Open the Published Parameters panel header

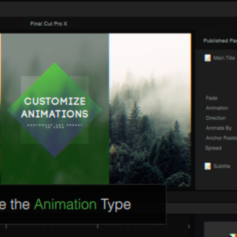click(220, 41)
